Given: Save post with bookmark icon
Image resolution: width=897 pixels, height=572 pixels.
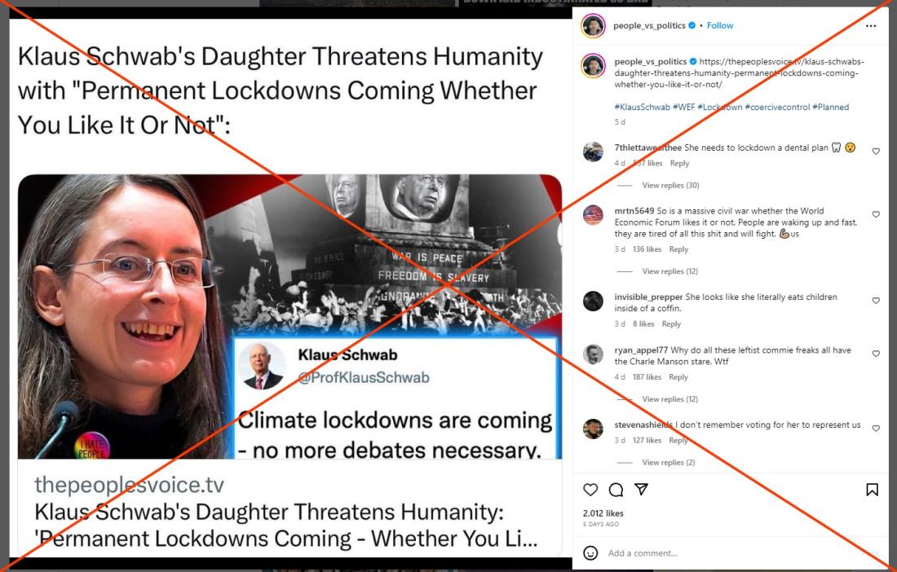Looking at the screenshot, I should [872, 490].
